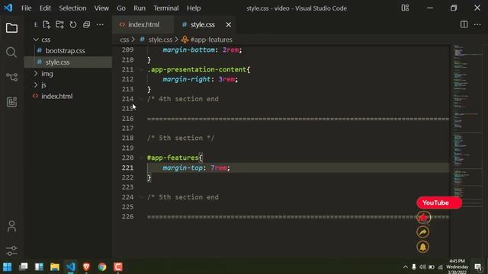Screen dimensions: 488x274
Task: Fold the #app-features rule at line 220
Action: coord(141,158)
